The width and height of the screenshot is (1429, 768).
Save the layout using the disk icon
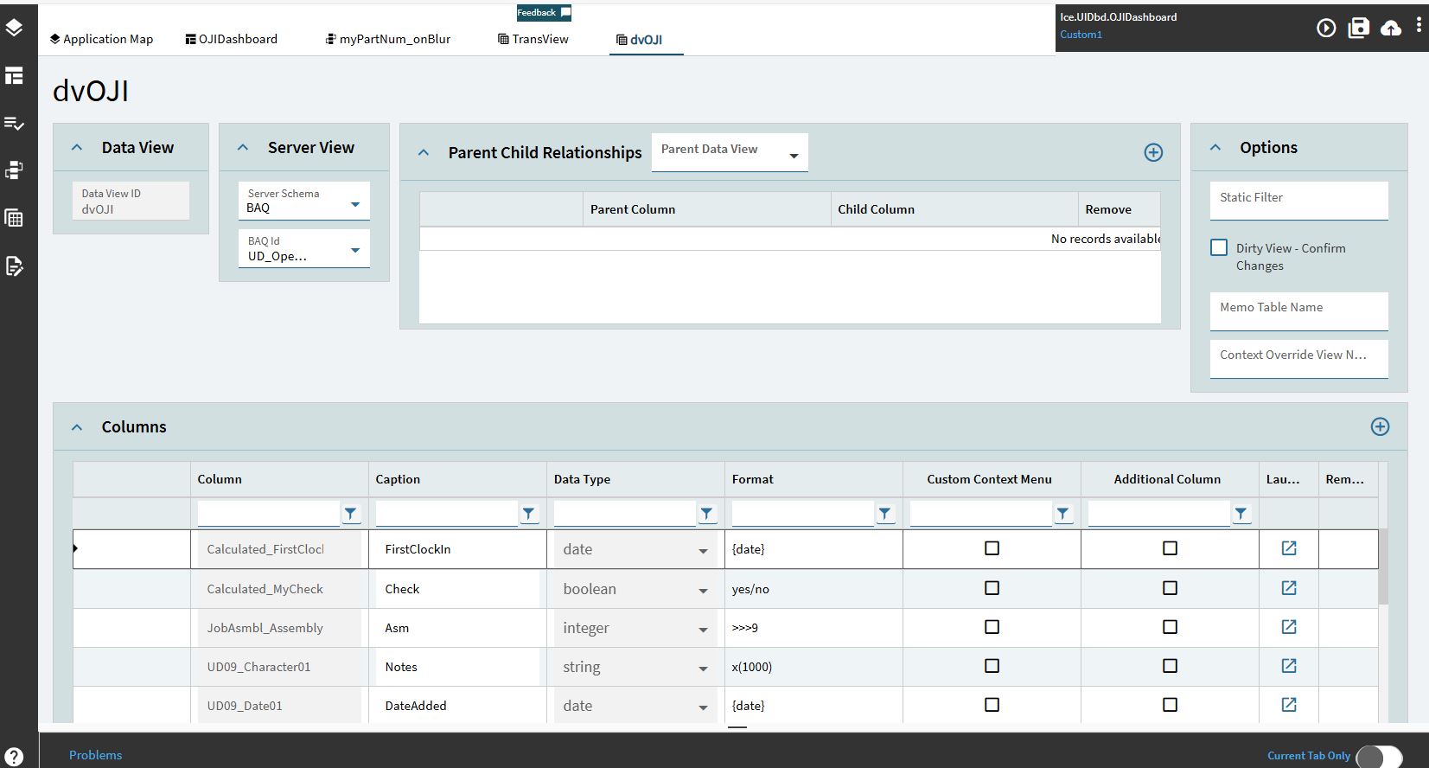pos(1358,29)
